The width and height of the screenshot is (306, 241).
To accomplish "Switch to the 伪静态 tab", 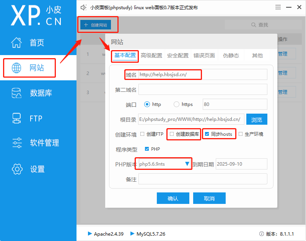I will pyautogui.click(x=231, y=55).
